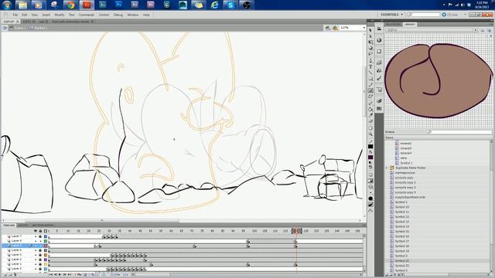The height and width of the screenshot is (278, 495).
Task: Select the Rectangle tool
Action: coord(370,79)
